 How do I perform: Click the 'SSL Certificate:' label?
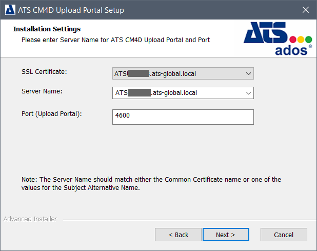[x=44, y=71]
